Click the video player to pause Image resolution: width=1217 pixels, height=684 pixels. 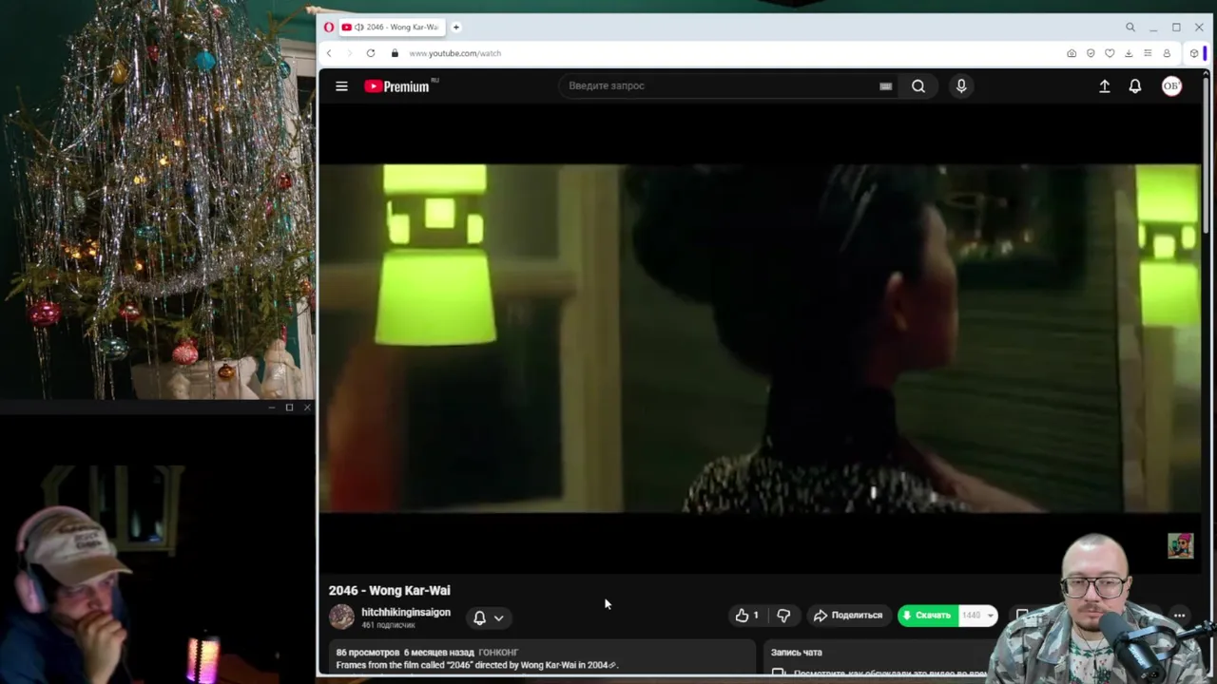pyautogui.click(x=759, y=338)
